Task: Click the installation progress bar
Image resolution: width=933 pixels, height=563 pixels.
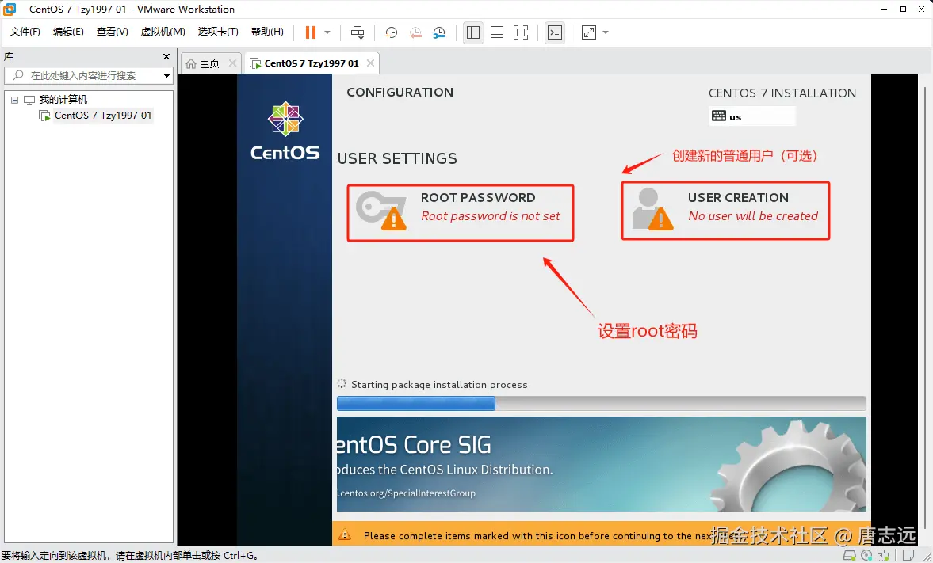Action: pos(601,404)
